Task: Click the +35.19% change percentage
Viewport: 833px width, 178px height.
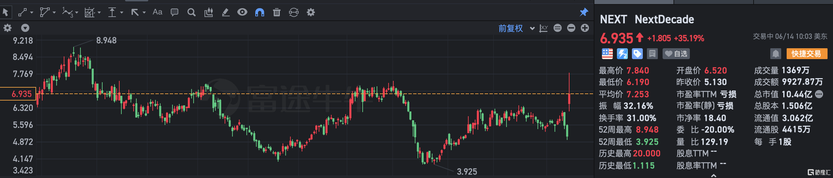Action: 689,38
